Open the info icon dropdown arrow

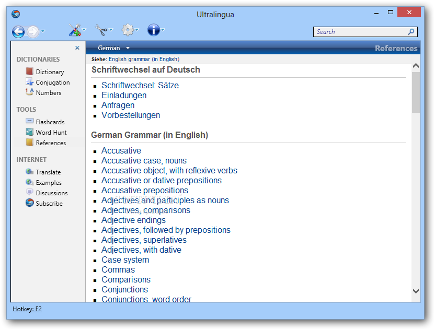click(163, 30)
